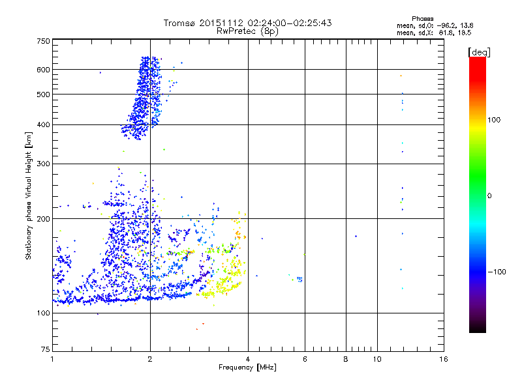This screenshot has width=522, height=391.
Task: Click the small blue echo cluster near 6 MHz
Action: tap(299, 279)
